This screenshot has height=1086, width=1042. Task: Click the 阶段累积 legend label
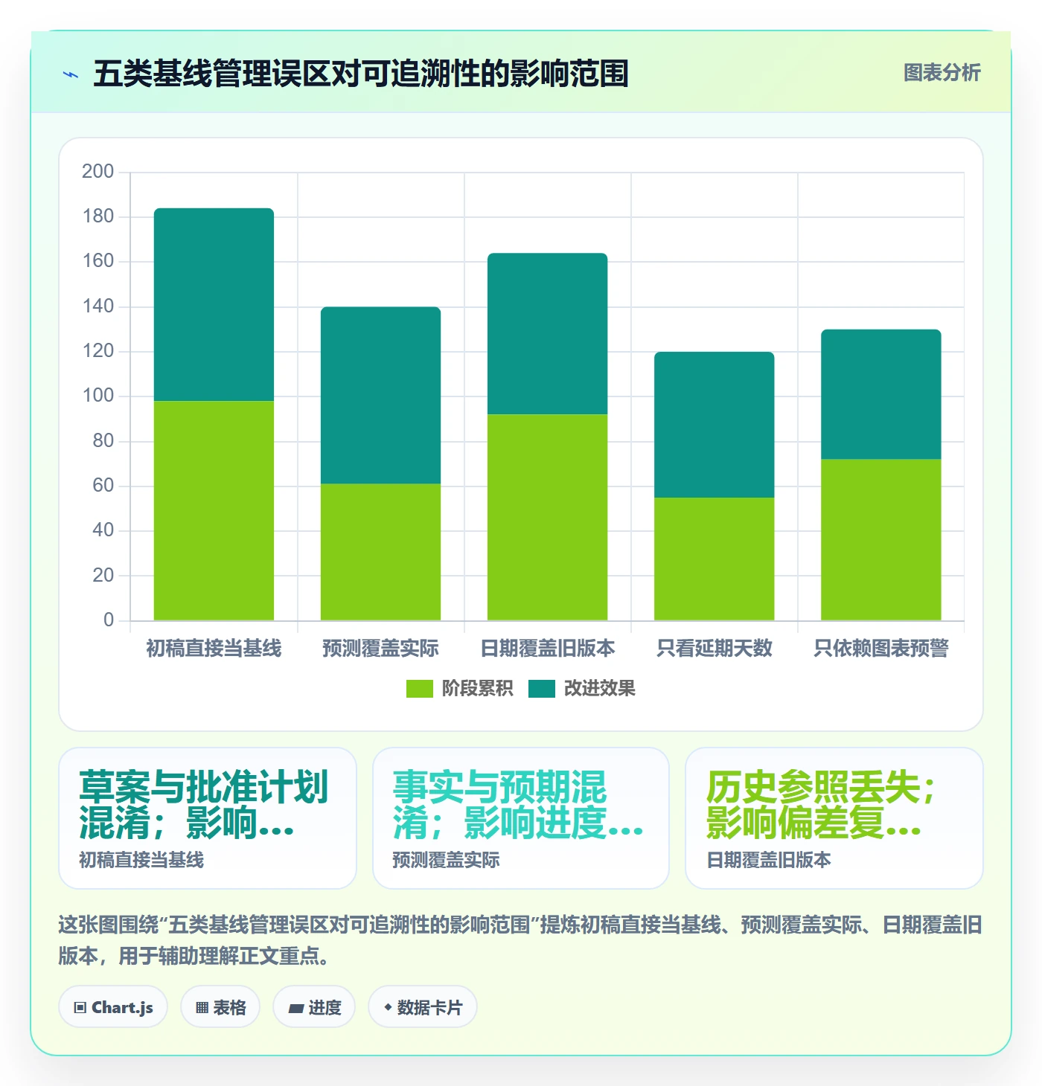[477, 689]
